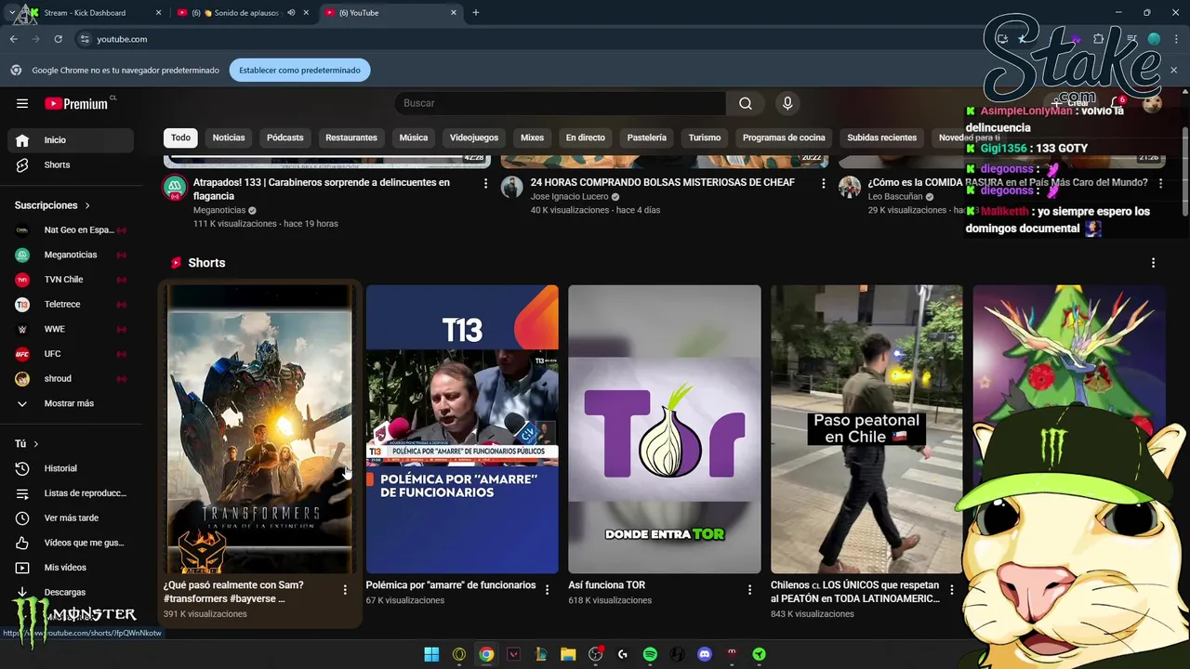Open Chrome tab search dropdown
Screen dimensions: 1190x669
[11, 13]
